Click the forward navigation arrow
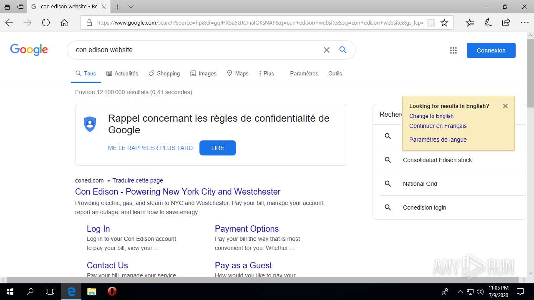The height and width of the screenshot is (300, 534). 28,23
